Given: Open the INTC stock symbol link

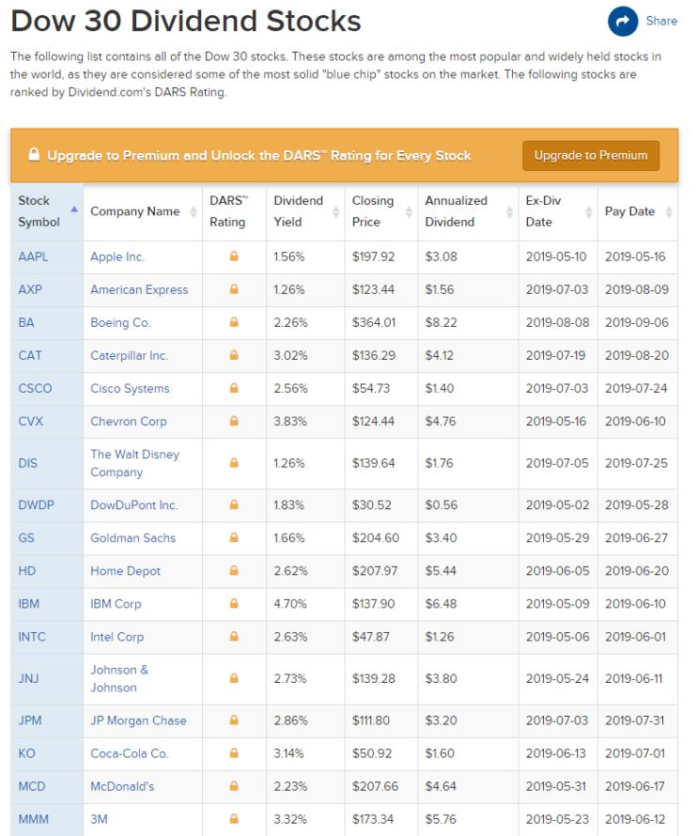Looking at the screenshot, I should point(32,637).
